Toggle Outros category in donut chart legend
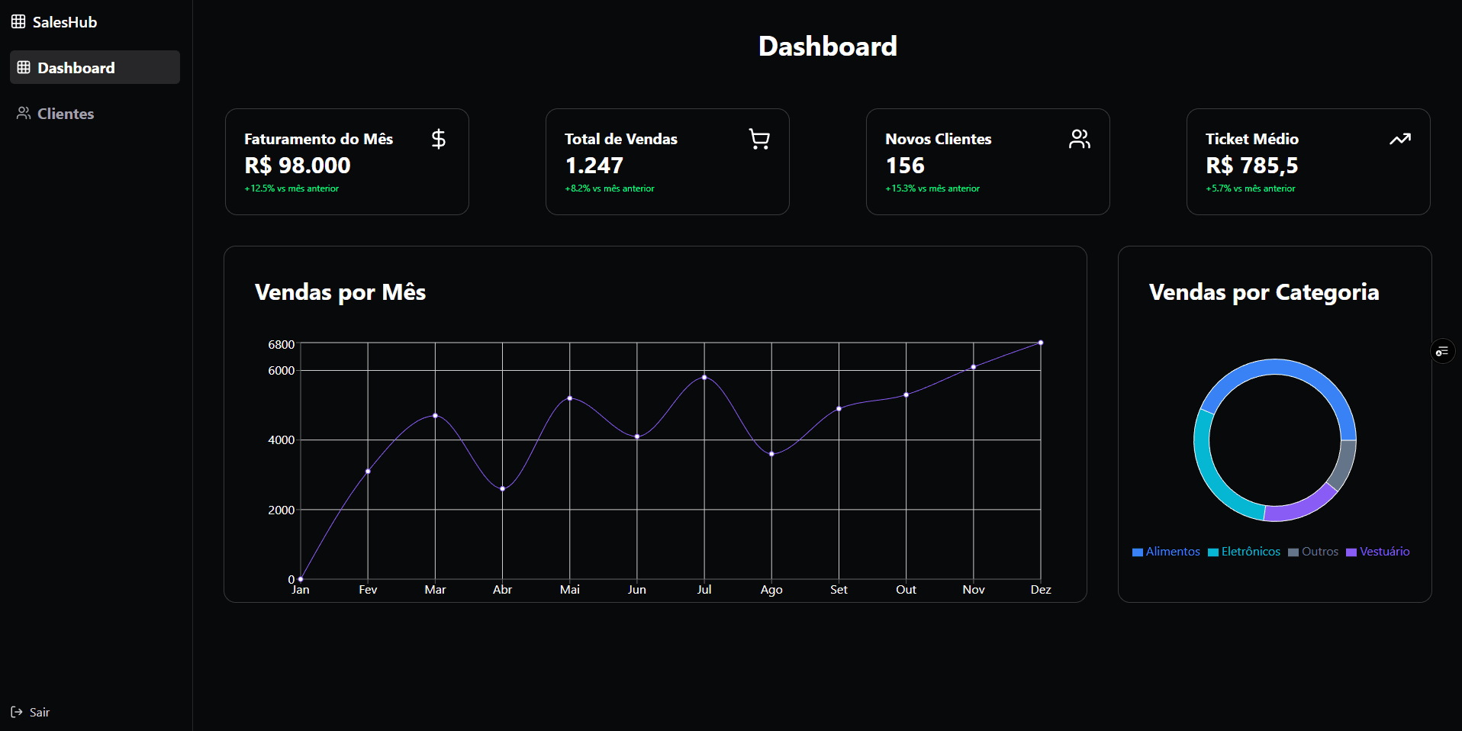 (x=1319, y=552)
